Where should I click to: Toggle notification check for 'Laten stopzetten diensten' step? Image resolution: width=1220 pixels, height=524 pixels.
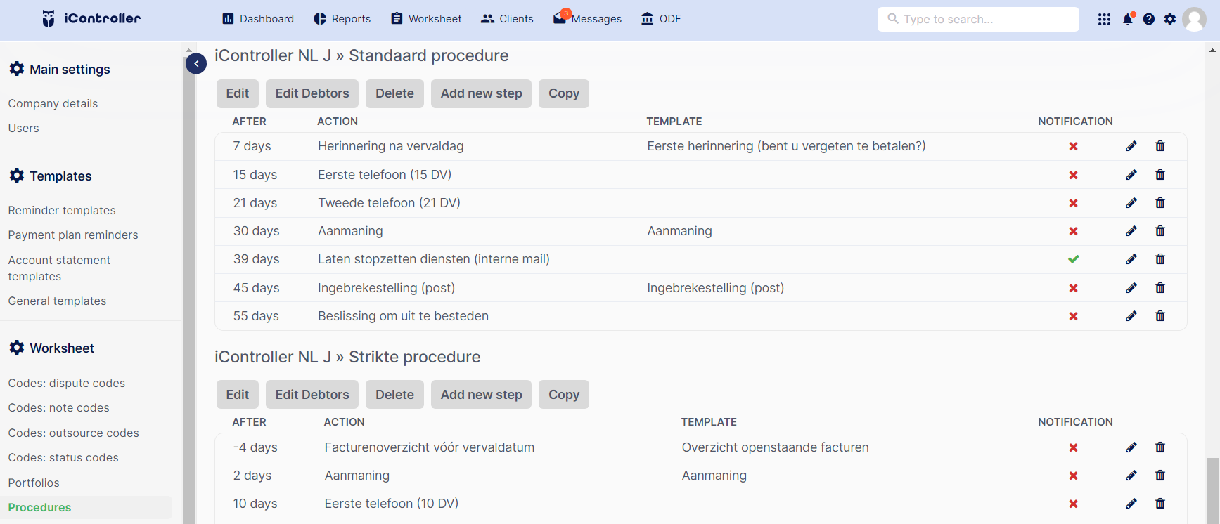point(1073,259)
